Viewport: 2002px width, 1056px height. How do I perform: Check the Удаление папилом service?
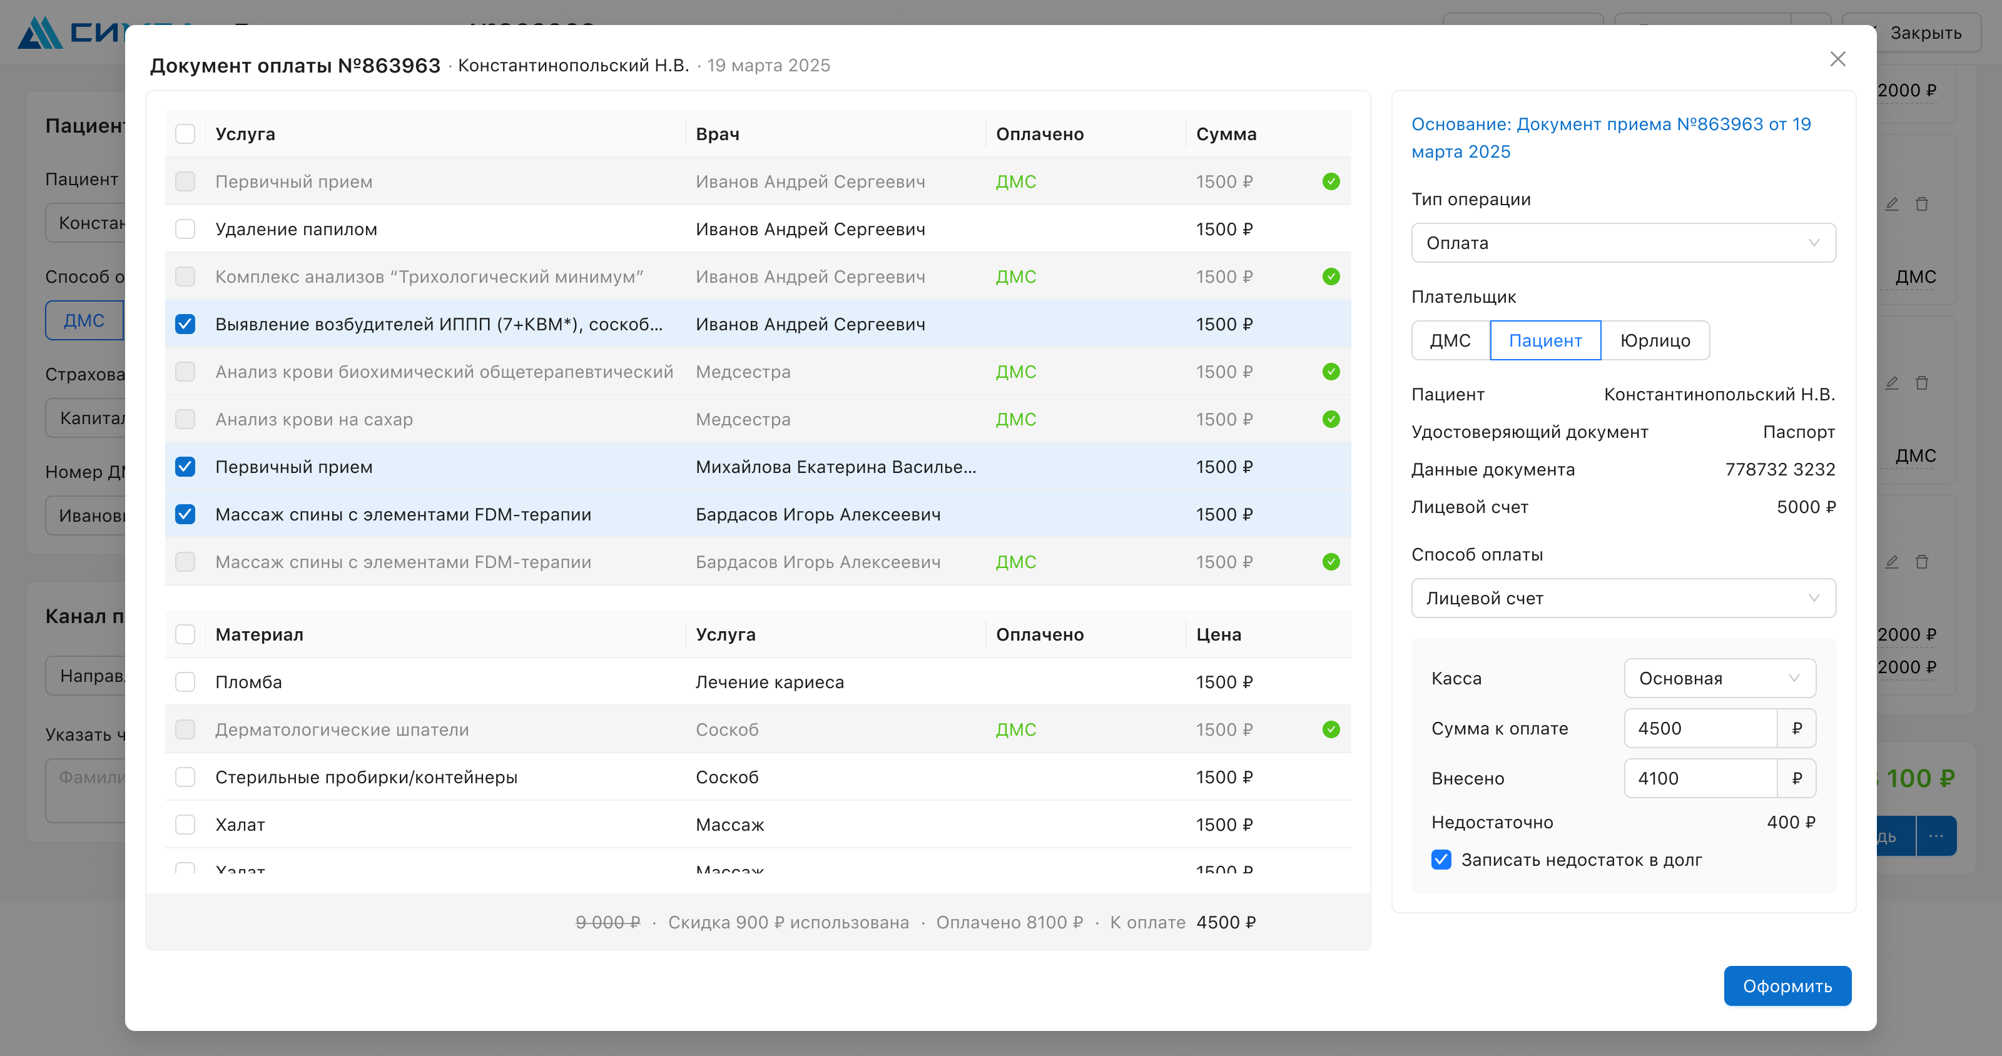click(x=185, y=229)
